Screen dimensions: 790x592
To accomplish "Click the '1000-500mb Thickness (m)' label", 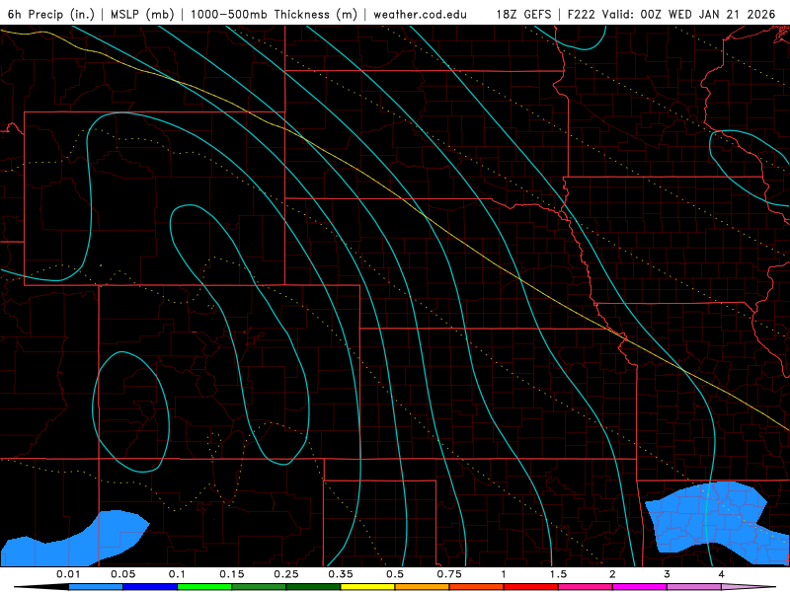I will 274,14.
